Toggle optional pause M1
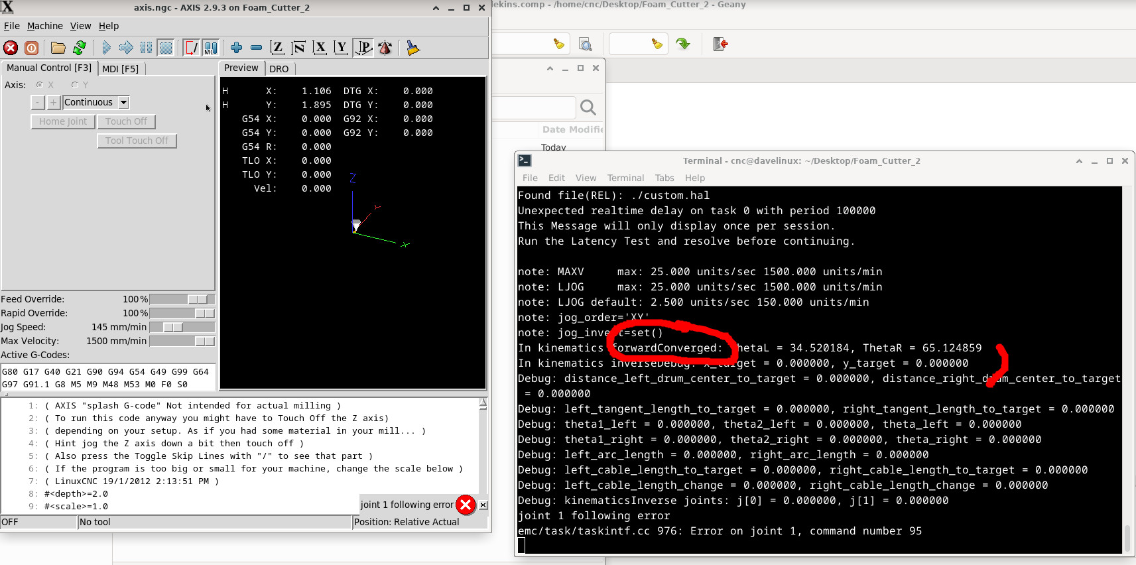The image size is (1136, 565). pyautogui.click(x=211, y=48)
